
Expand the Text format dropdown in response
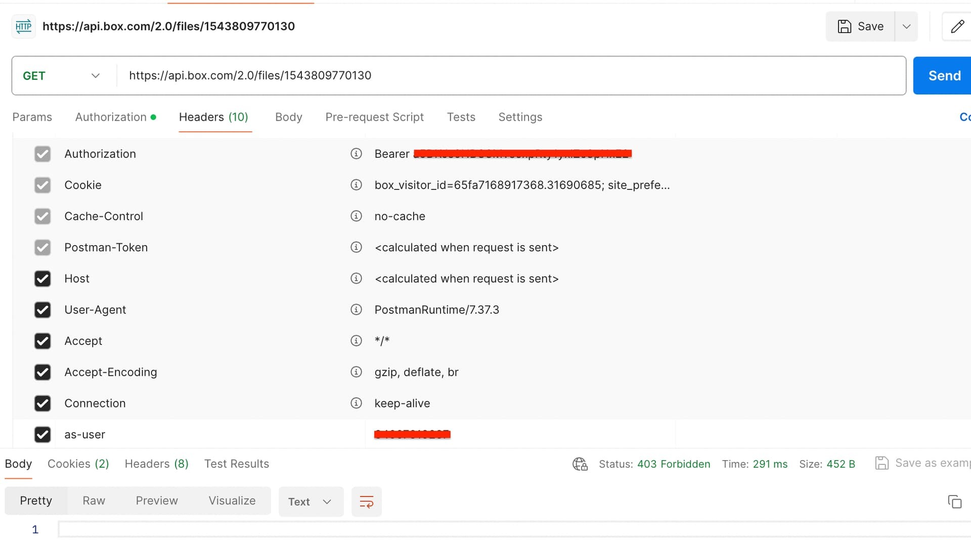click(x=327, y=502)
